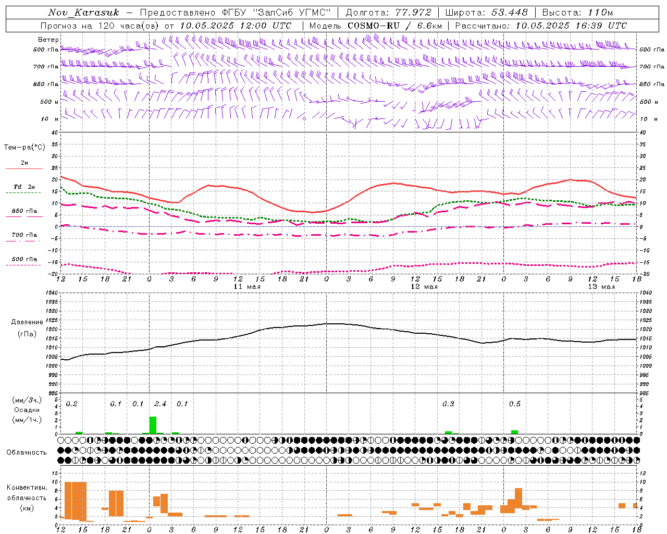Viewport: 667px width, 534px height.
Task: Click the forecast start 10.05.2025 12:00 UTC
Action: click(x=236, y=26)
